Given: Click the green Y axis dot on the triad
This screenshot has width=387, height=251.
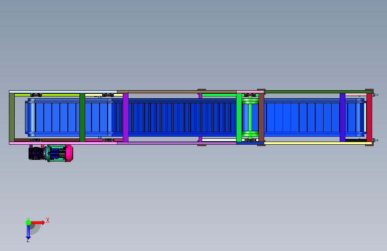Looking at the screenshot, I should 28,222.
